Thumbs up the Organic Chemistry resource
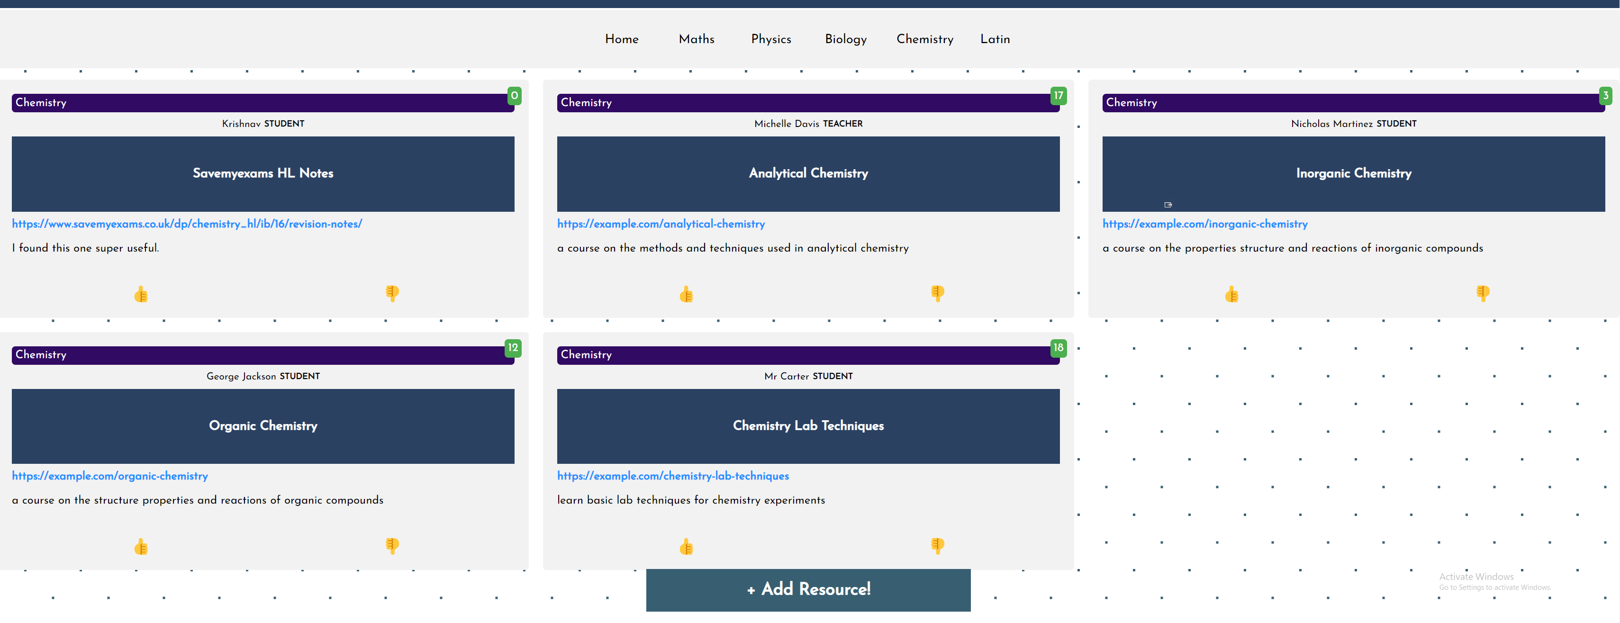The height and width of the screenshot is (623, 1620). 141,546
